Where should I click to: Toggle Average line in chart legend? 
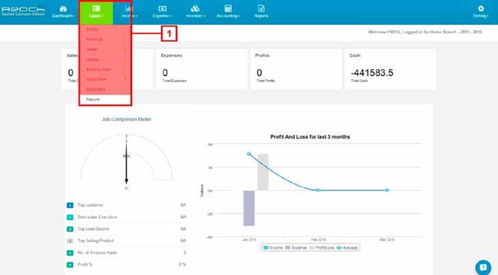(347, 248)
